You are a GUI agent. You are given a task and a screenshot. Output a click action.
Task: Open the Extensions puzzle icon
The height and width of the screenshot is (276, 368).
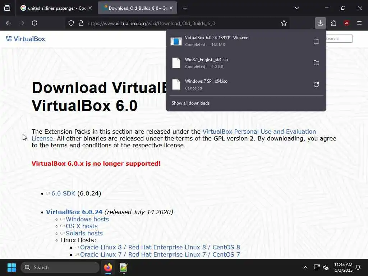333,23
